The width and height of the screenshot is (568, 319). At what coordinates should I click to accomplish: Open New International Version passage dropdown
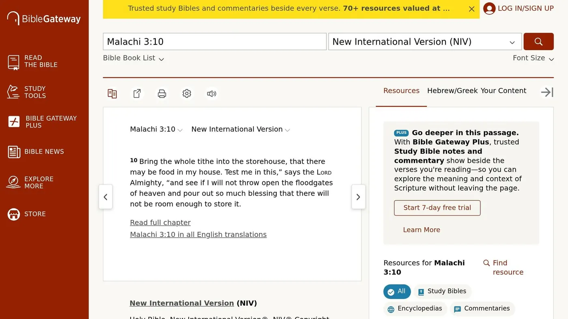(241, 130)
